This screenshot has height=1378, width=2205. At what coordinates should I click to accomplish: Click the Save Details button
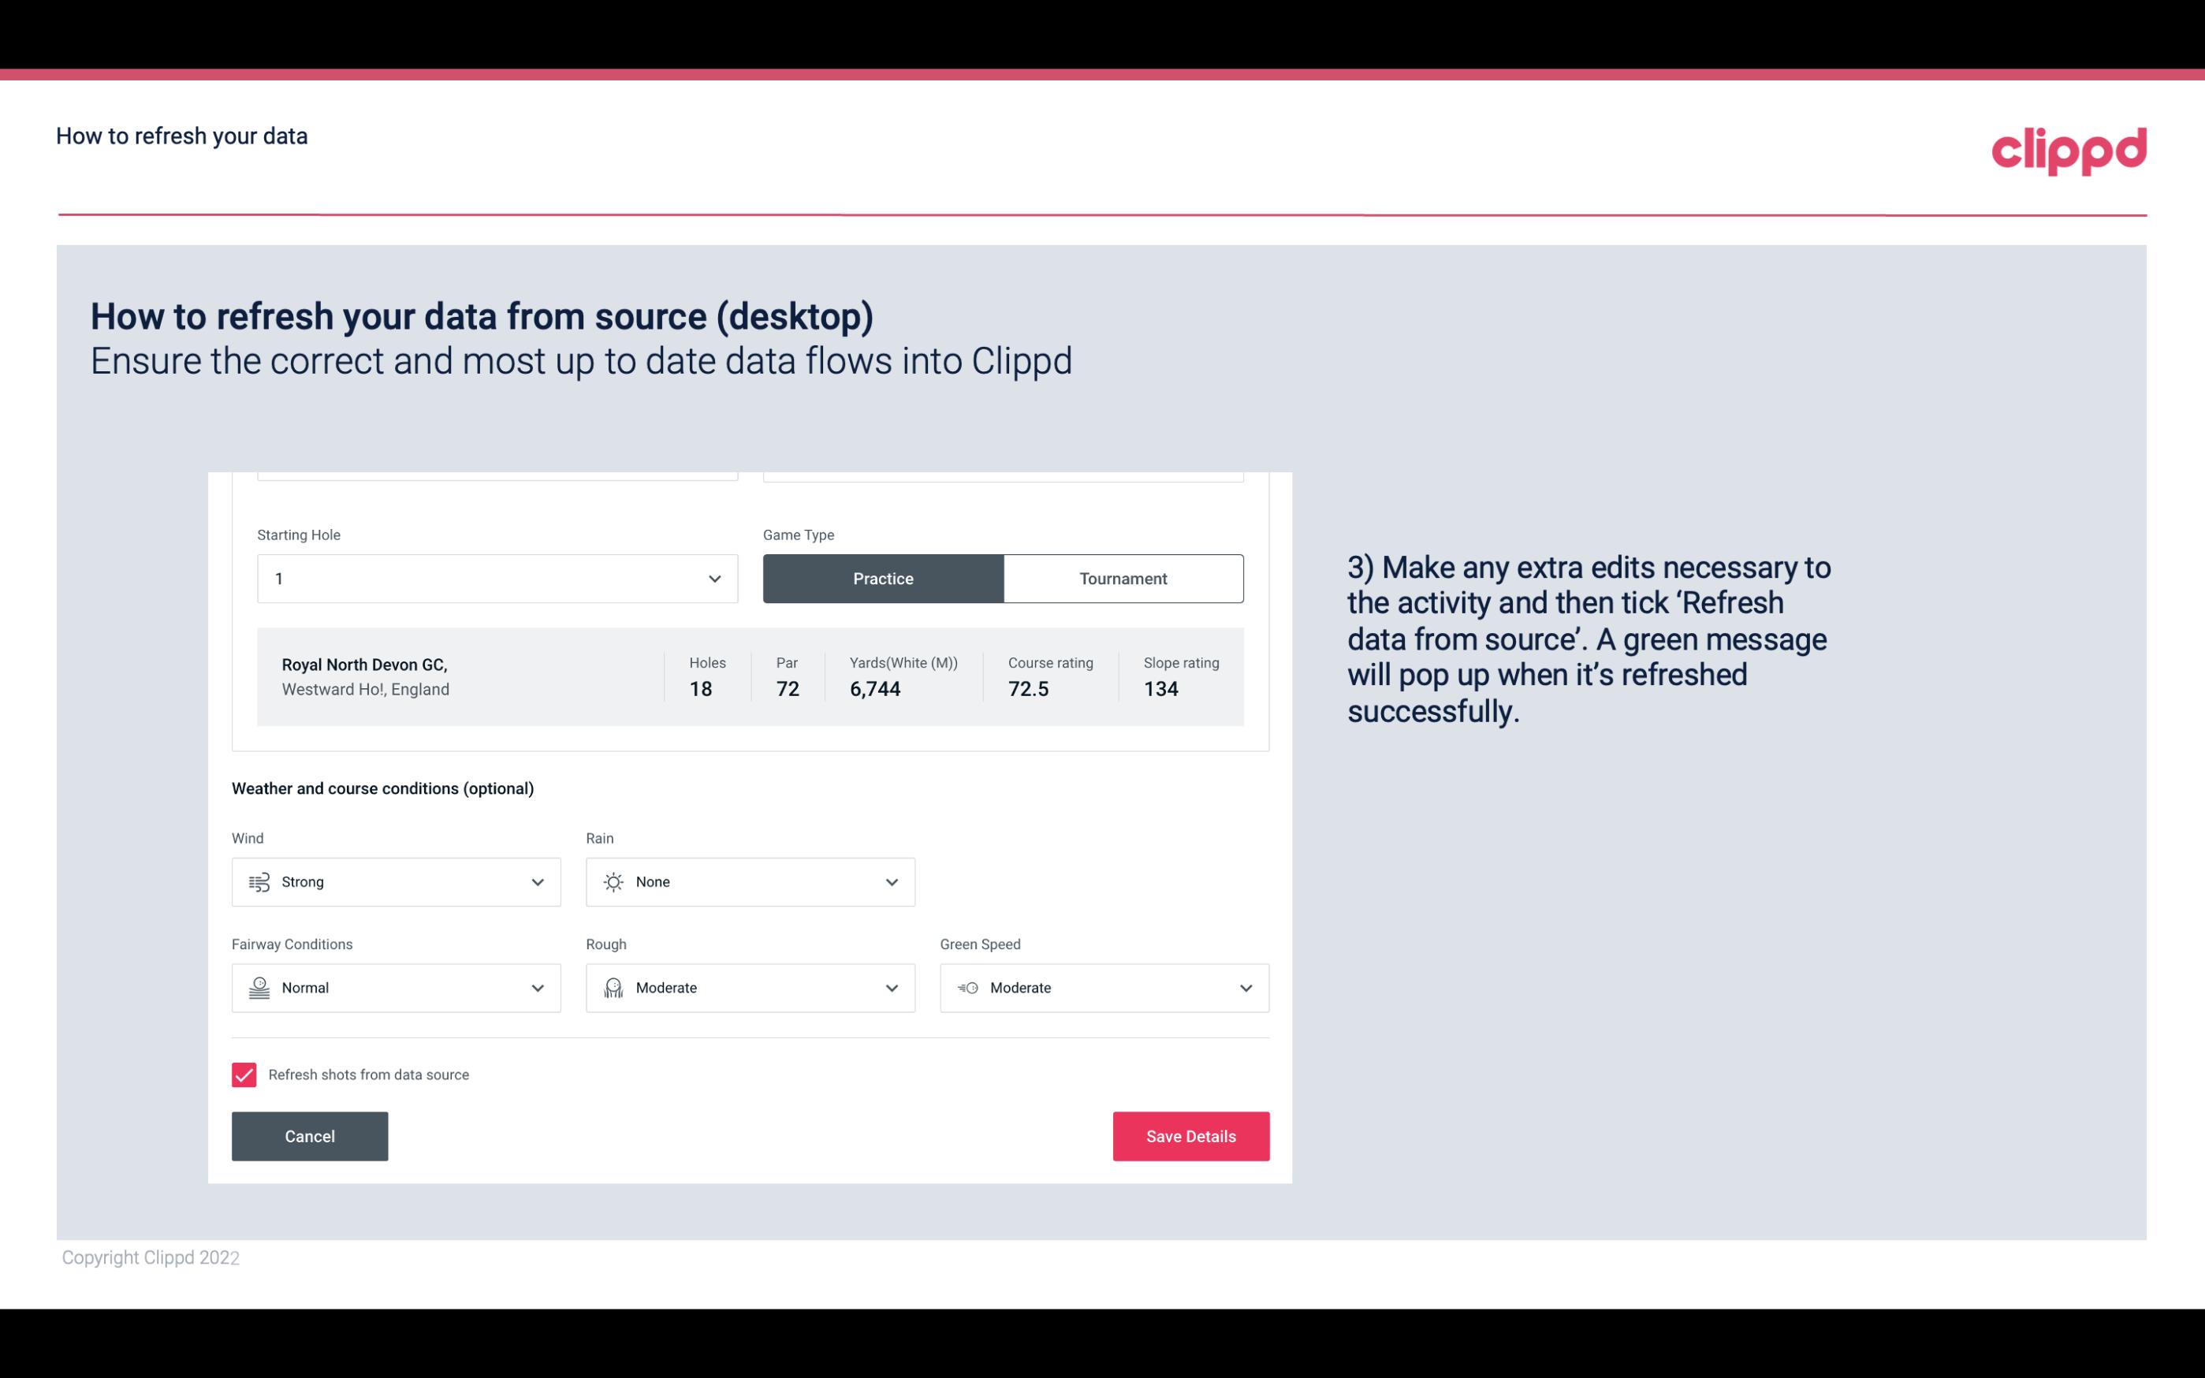tap(1192, 1135)
